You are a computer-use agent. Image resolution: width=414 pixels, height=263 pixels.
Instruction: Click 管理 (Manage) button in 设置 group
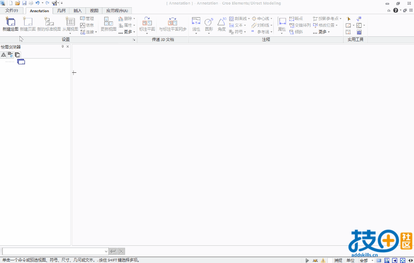click(87, 18)
